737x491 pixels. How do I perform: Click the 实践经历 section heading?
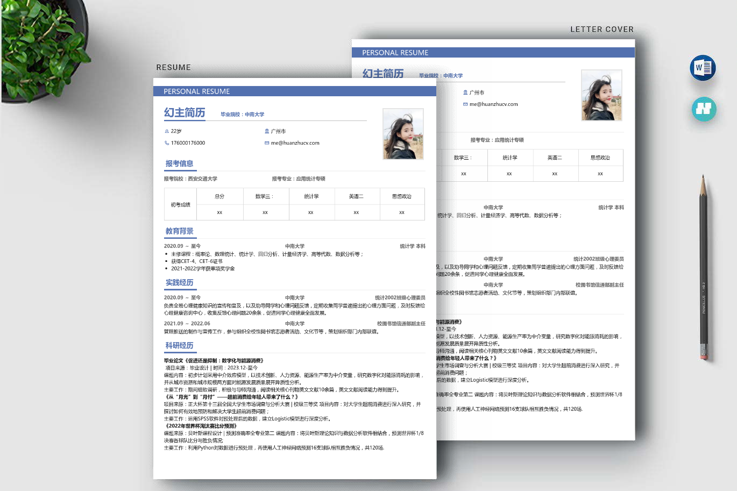tap(179, 282)
